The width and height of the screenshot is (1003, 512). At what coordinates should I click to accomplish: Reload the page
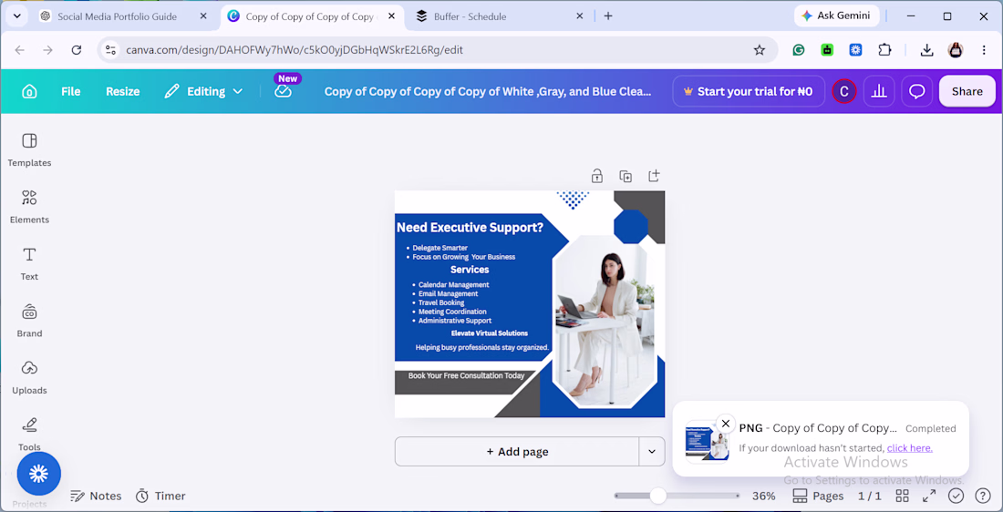coord(76,50)
